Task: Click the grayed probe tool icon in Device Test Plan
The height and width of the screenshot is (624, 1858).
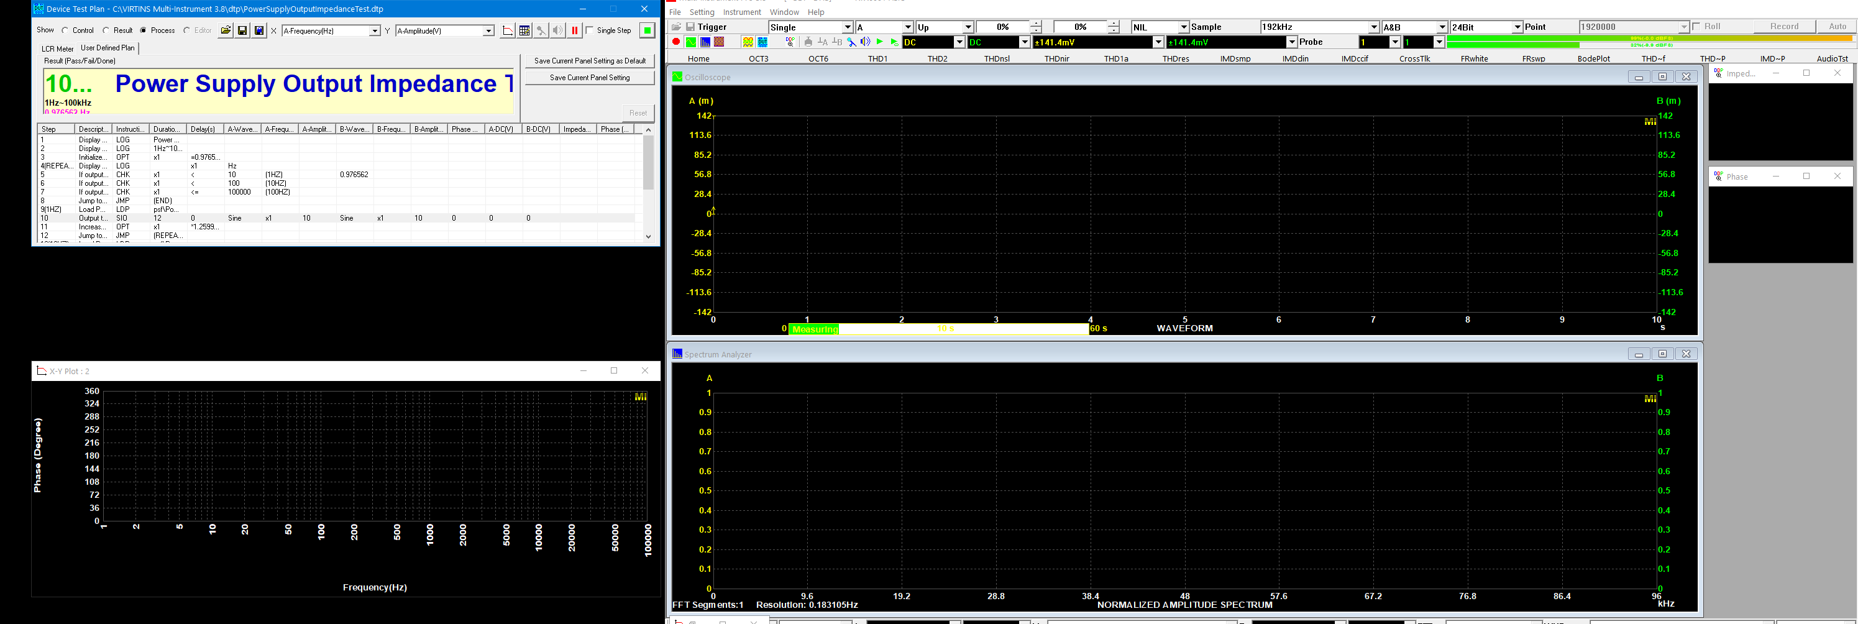Action: coord(541,30)
